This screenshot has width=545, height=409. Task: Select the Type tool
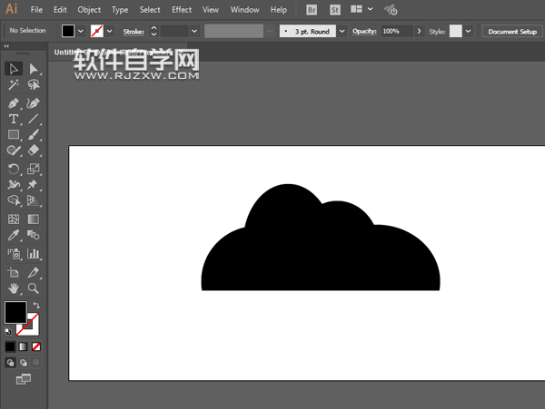click(x=14, y=120)
